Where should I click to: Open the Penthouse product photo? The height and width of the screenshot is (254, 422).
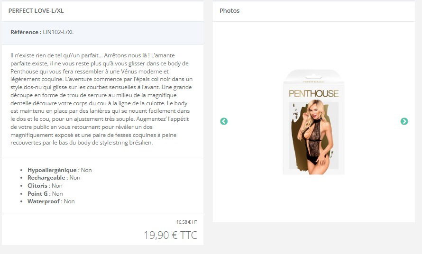click(x=313, y=122)
